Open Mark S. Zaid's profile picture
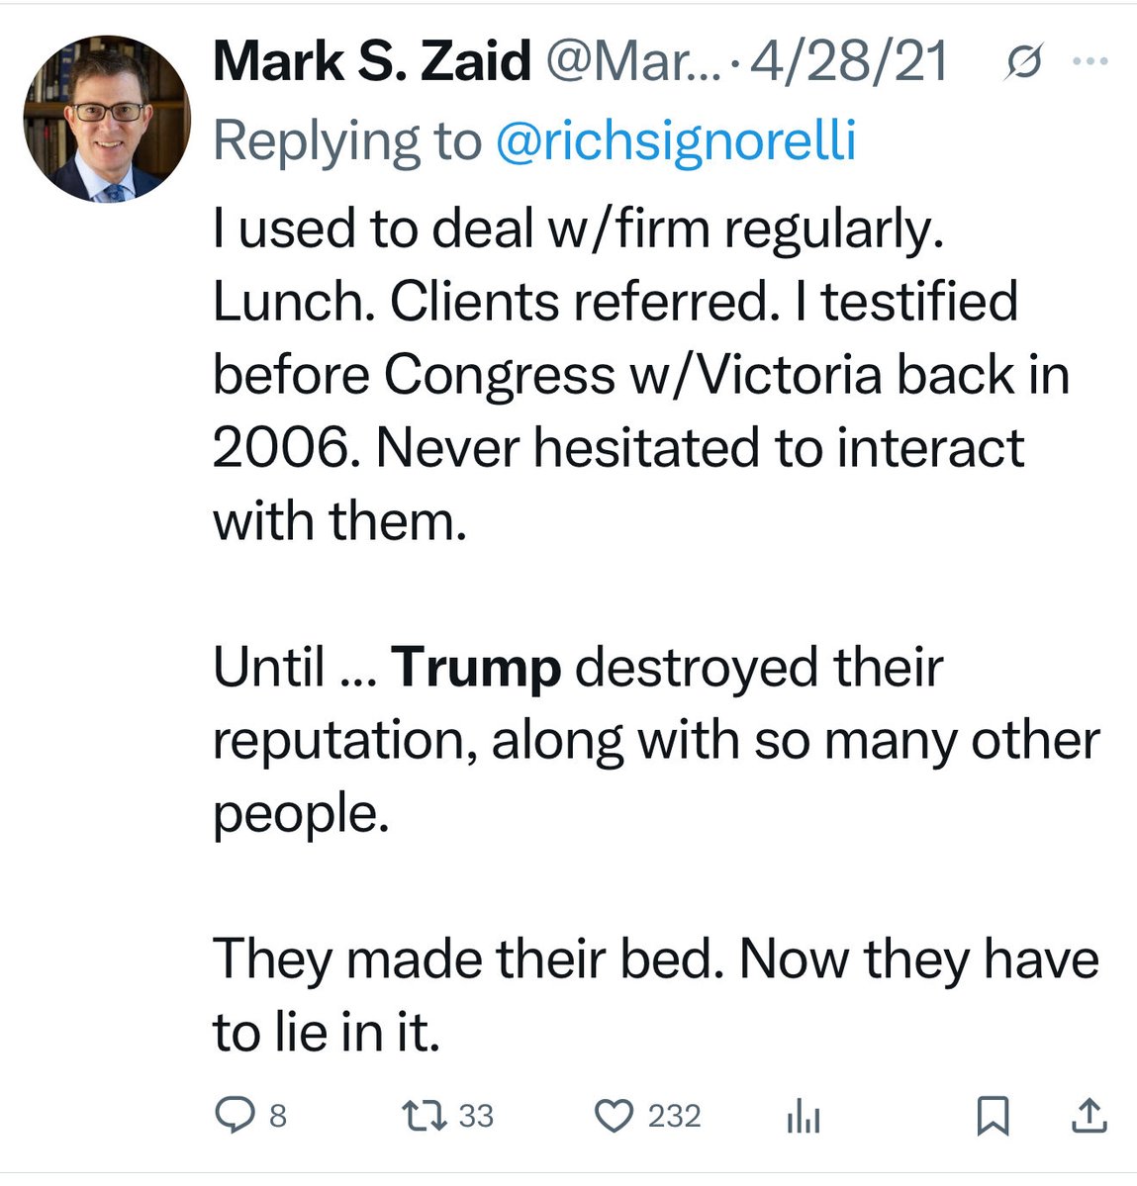Viewport: 1137px width, 1186px height. [107, 119]
